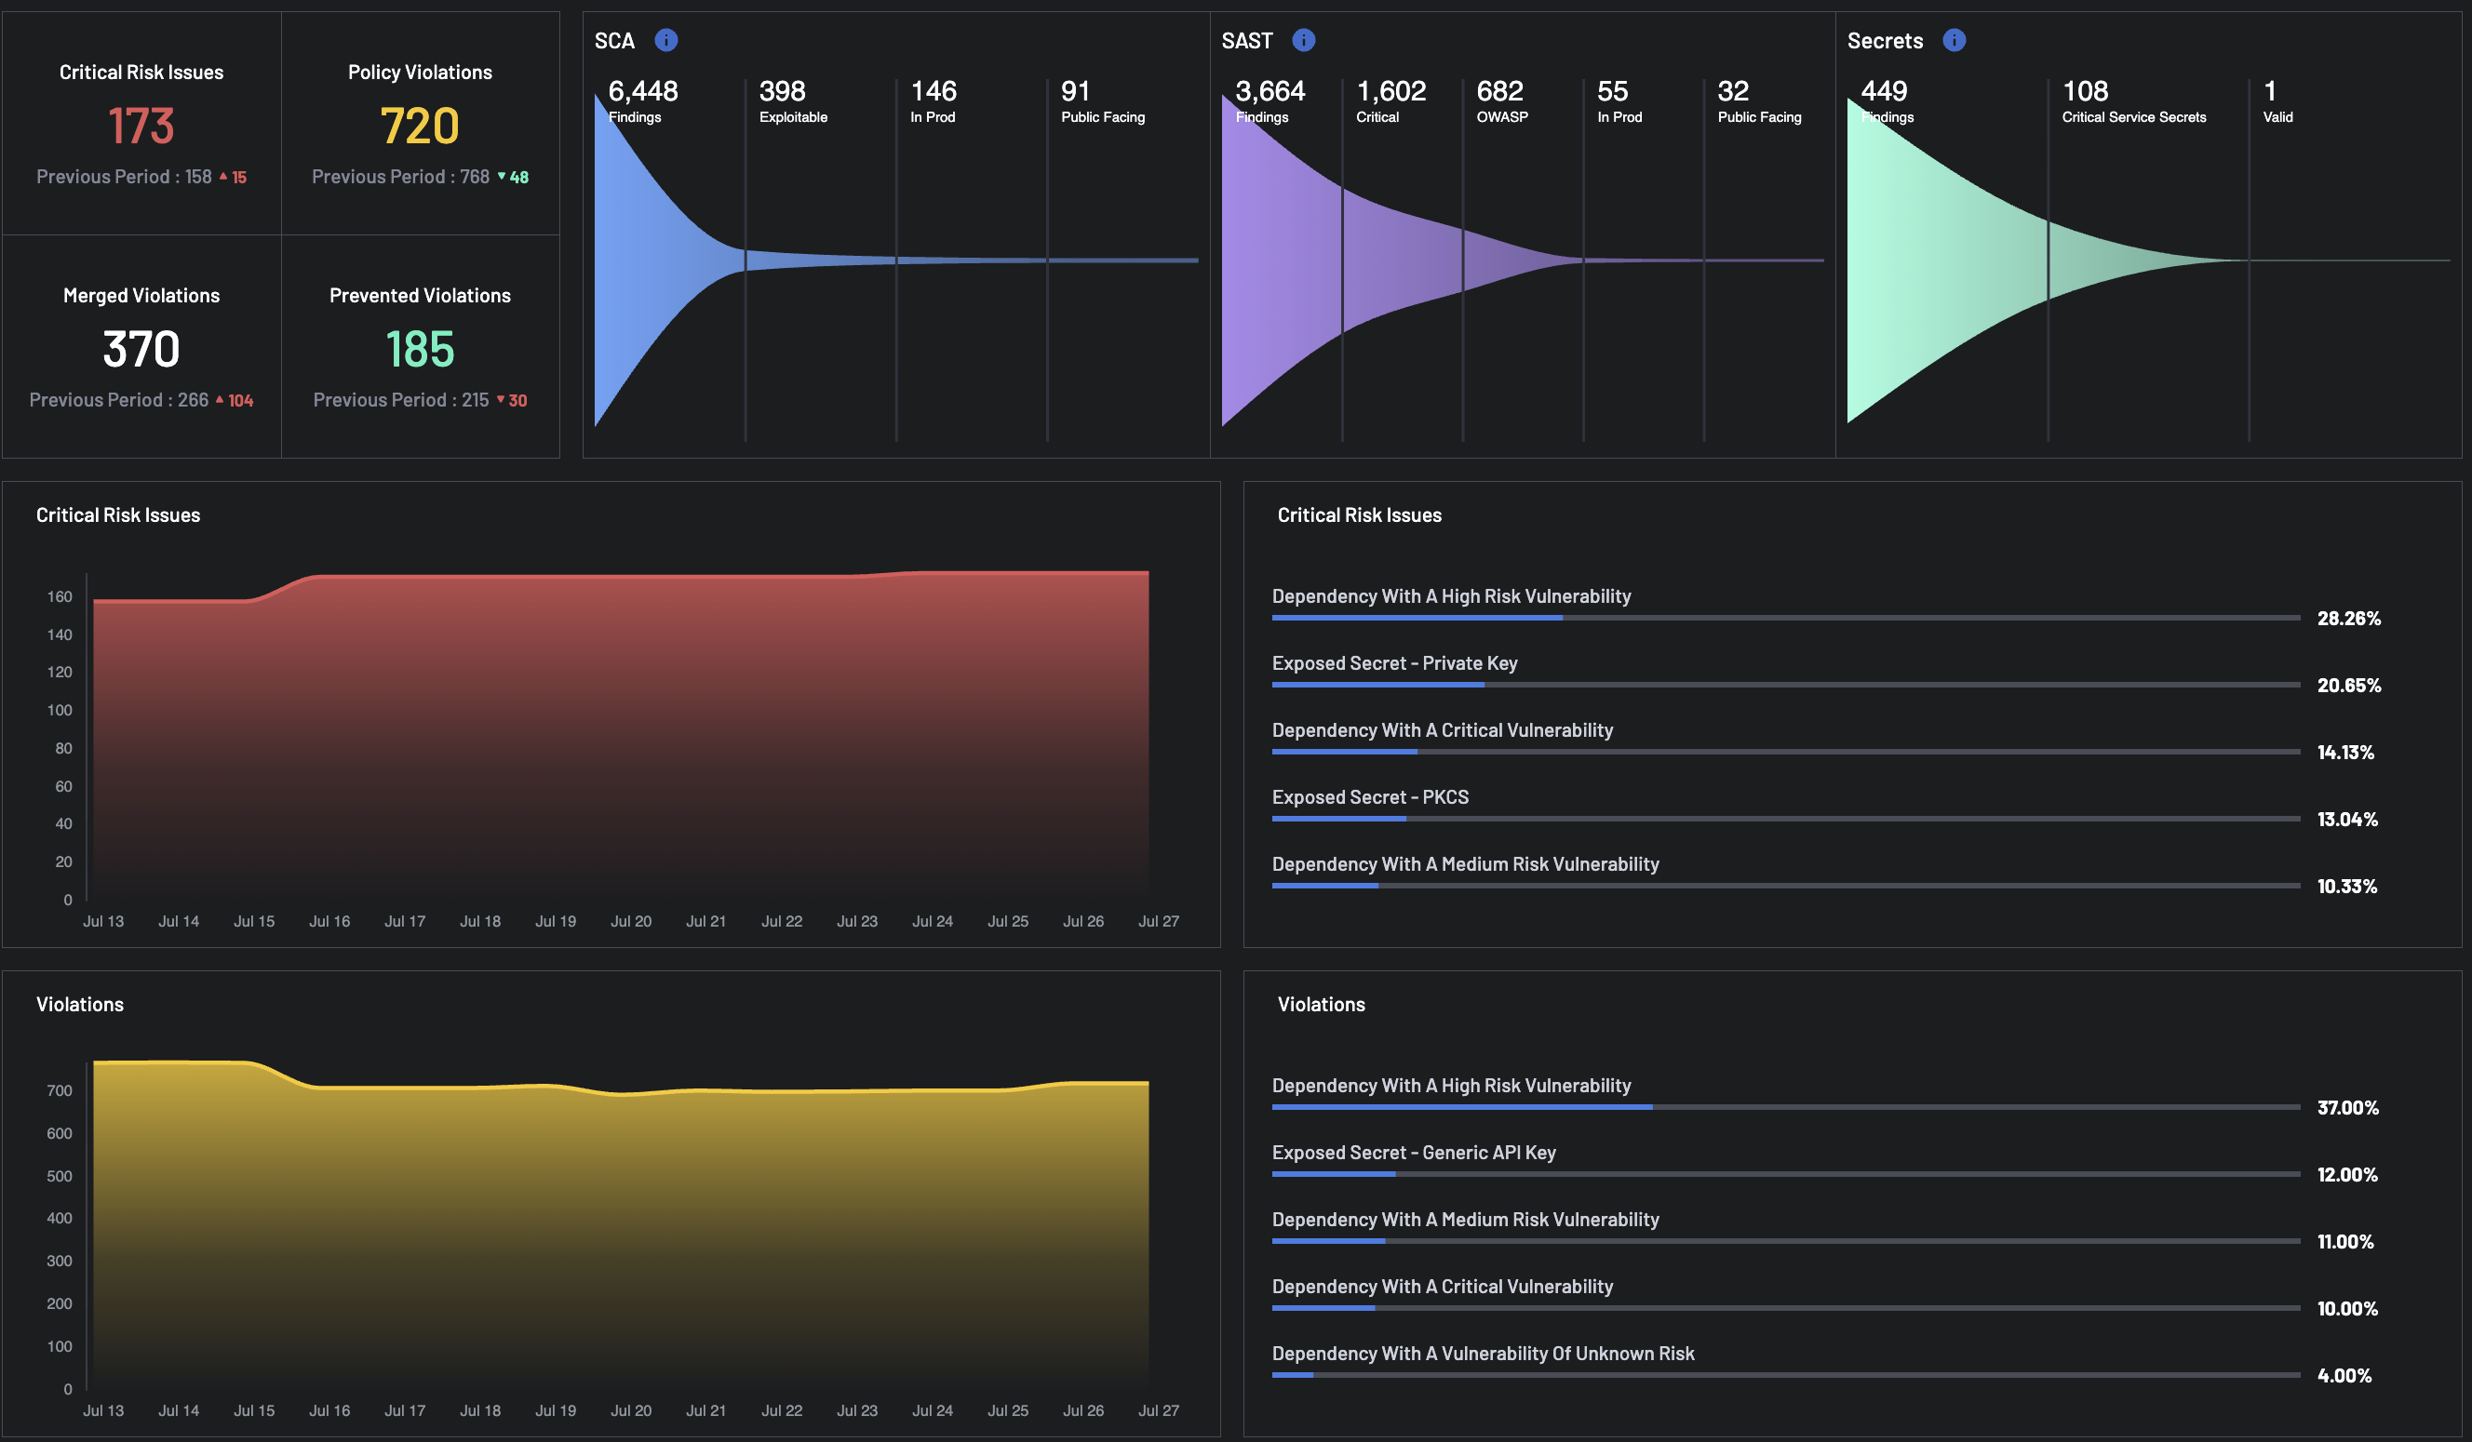Click the 'Previous Period : 215' text
The height and width of the screenshot is (1442, 2472).
click(x=401, y=400)
